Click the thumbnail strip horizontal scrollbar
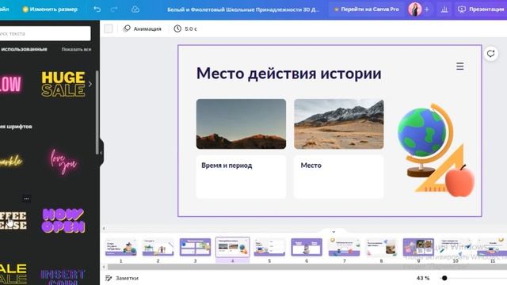 click(307, 267)
